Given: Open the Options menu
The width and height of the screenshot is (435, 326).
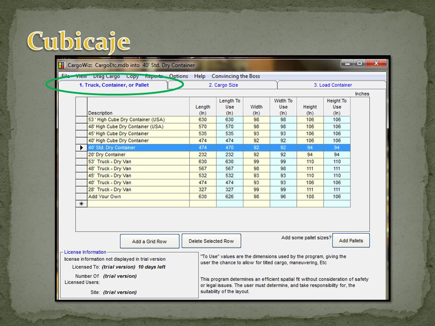Looking at the screenshot, I should click(179, 76).
